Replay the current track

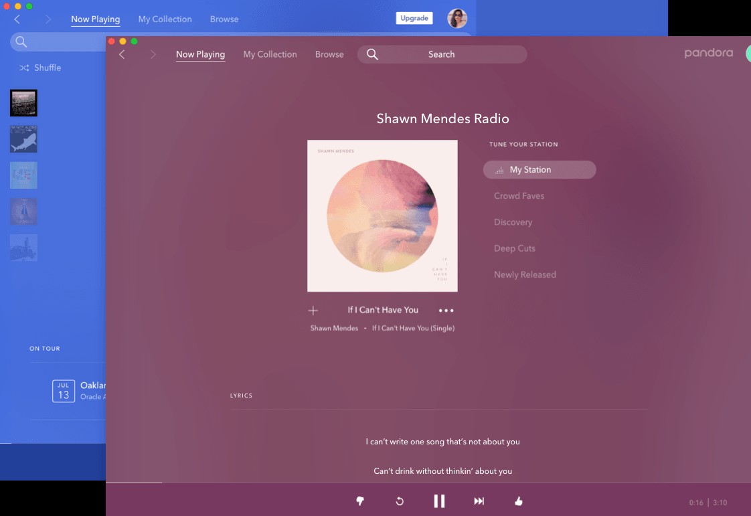coord(400,501)
